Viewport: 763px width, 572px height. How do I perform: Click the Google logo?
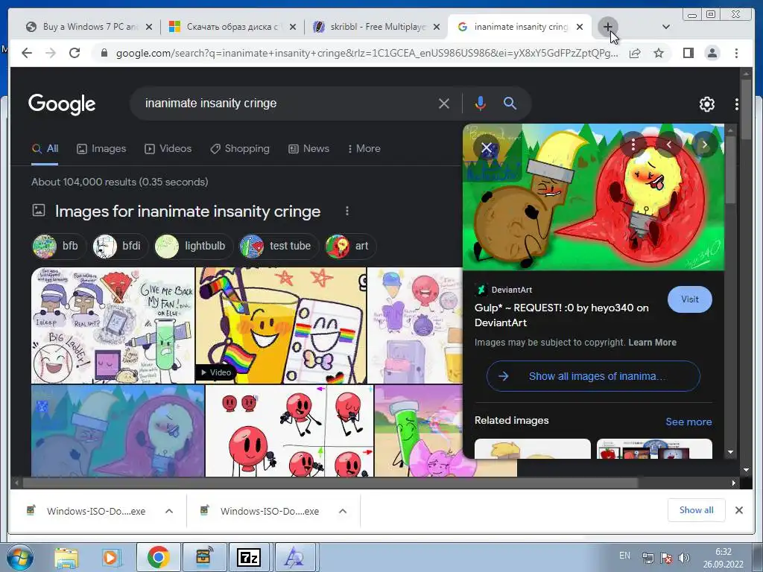[62, 104]
